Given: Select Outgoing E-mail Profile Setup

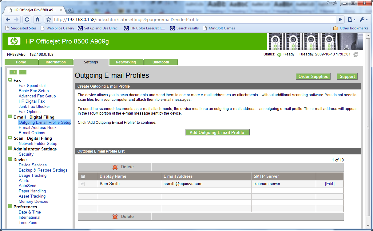Looking at the screenshot, I should (x=45, y=122).
